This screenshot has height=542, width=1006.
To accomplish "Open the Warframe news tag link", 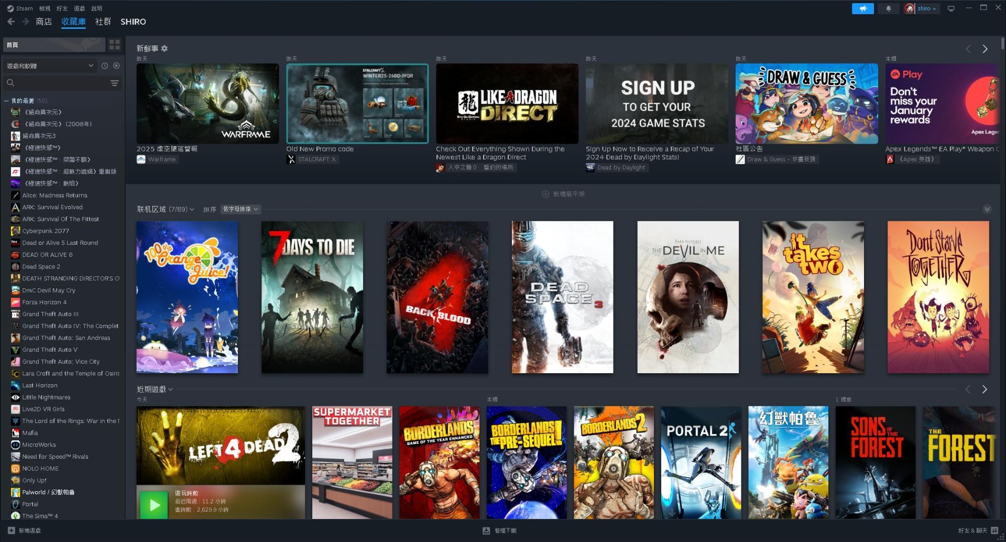I will pos(157,159).
